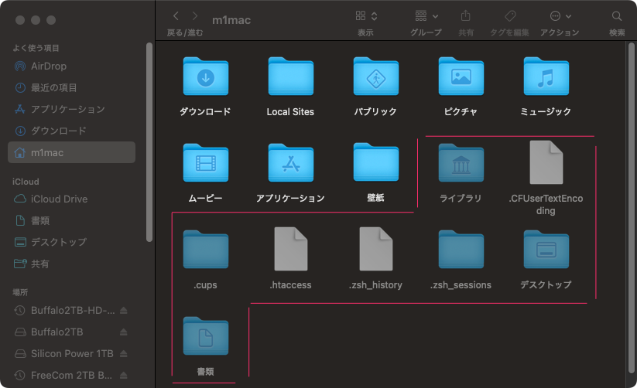The height and width of the screenshot is (388, 637).
Task: Click the back navigation arrow
Action: point(176,15)
